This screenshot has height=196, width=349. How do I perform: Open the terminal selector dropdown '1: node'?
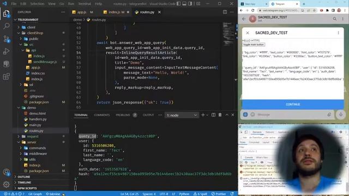tap(182, 115)
